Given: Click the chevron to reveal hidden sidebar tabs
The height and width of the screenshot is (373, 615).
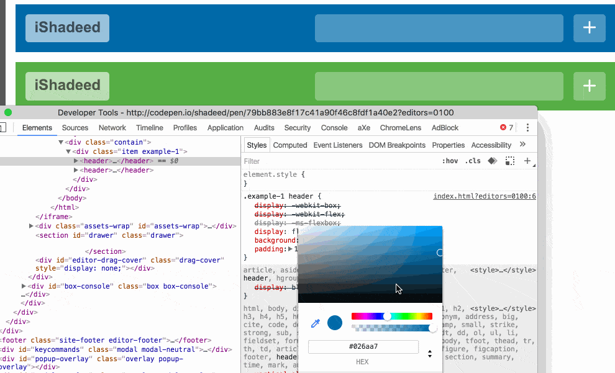Looking at the screenshot, I should click(x=523, y=145).
